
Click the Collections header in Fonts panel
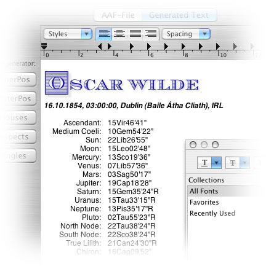[x=206, y=180]
